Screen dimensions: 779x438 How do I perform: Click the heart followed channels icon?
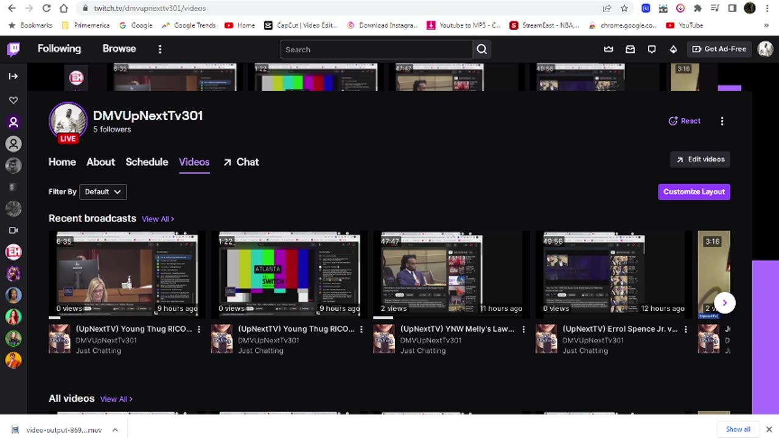[x=13, y=100]
